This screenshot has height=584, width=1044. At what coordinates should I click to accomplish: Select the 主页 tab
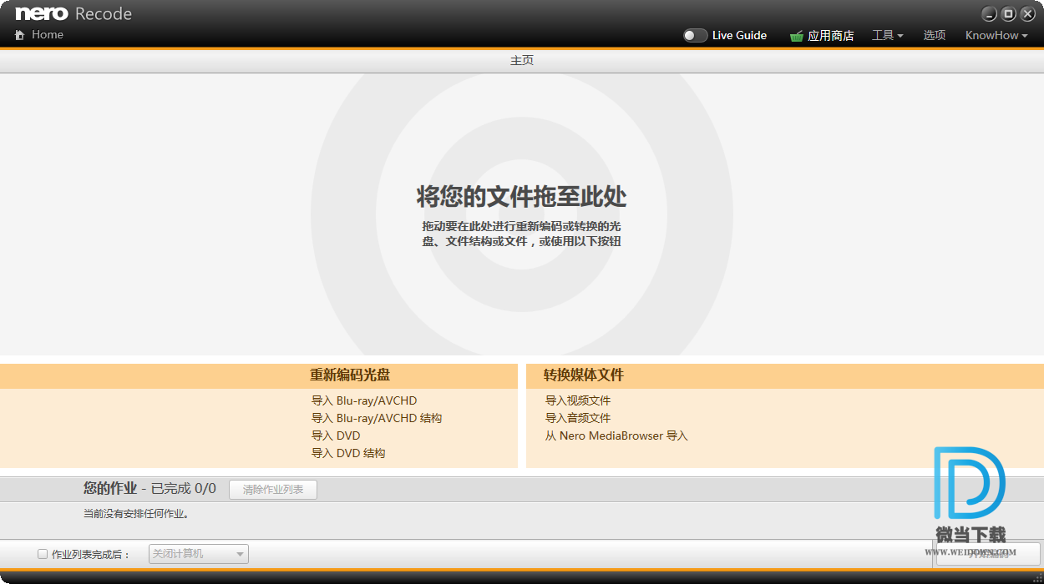[x=522, y=61]
